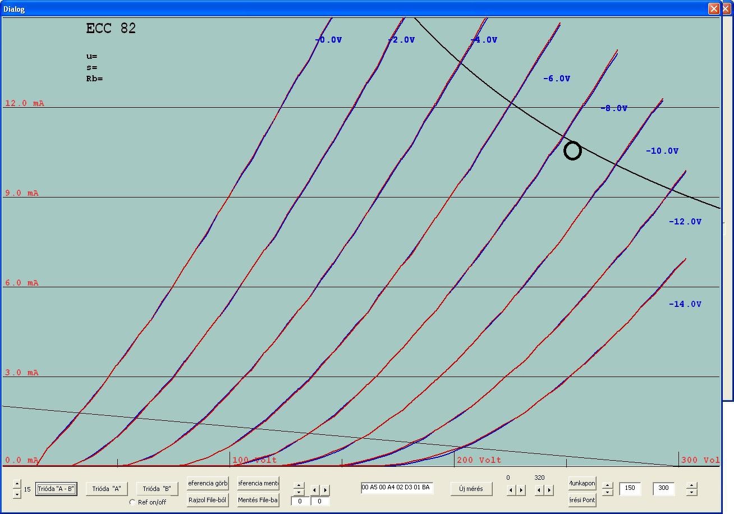734x514 pixels.
Task: Click the Munkapont button
Action: (582, 483)
